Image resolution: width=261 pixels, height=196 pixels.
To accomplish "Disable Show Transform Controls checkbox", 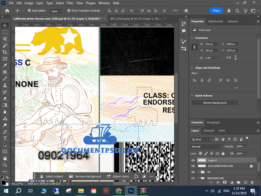I will tap(69, 11).
